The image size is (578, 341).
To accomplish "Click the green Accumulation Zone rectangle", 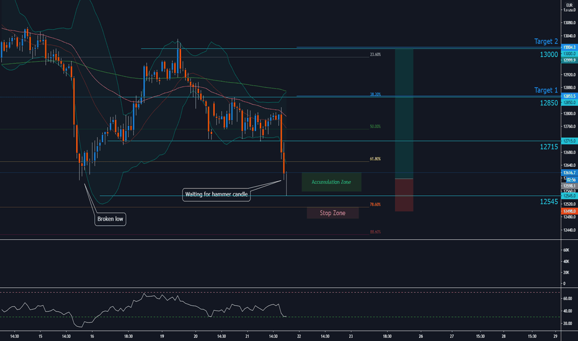I will click(x=331, y=182).
